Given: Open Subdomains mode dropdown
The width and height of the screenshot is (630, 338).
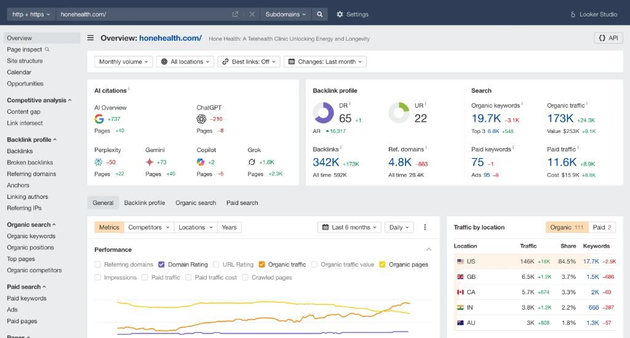Looking at the screenshot, I should 285,15.
